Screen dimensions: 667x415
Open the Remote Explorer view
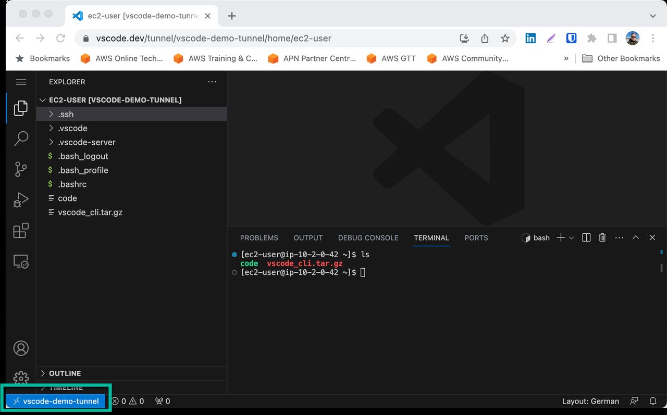(x=21, y=261)
